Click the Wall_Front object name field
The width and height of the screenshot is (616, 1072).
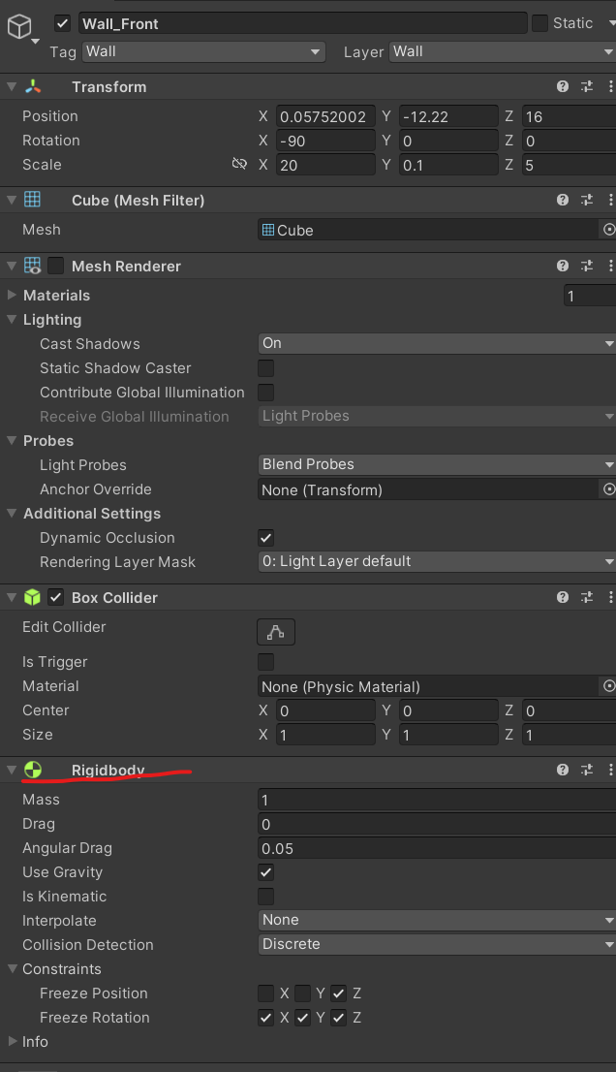(x=300, y=23)
